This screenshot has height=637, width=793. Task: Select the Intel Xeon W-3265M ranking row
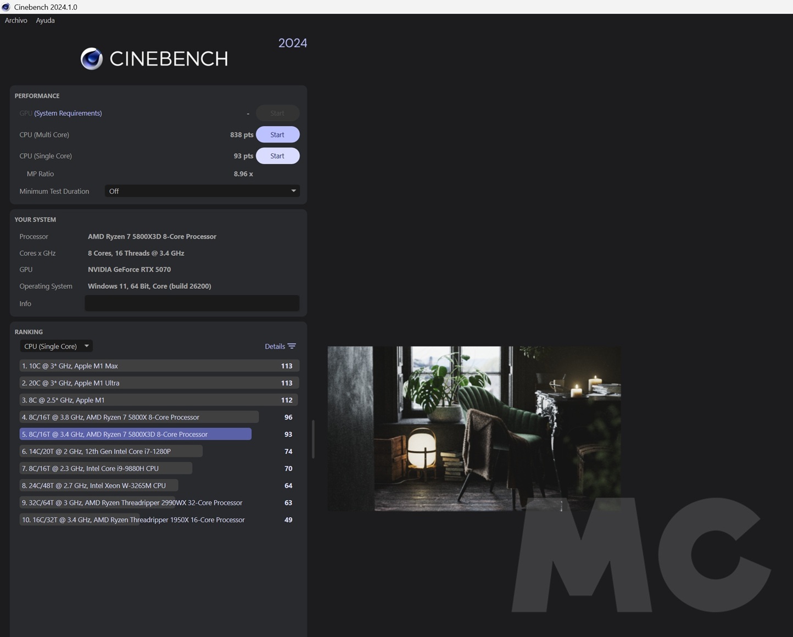[159, 485]
